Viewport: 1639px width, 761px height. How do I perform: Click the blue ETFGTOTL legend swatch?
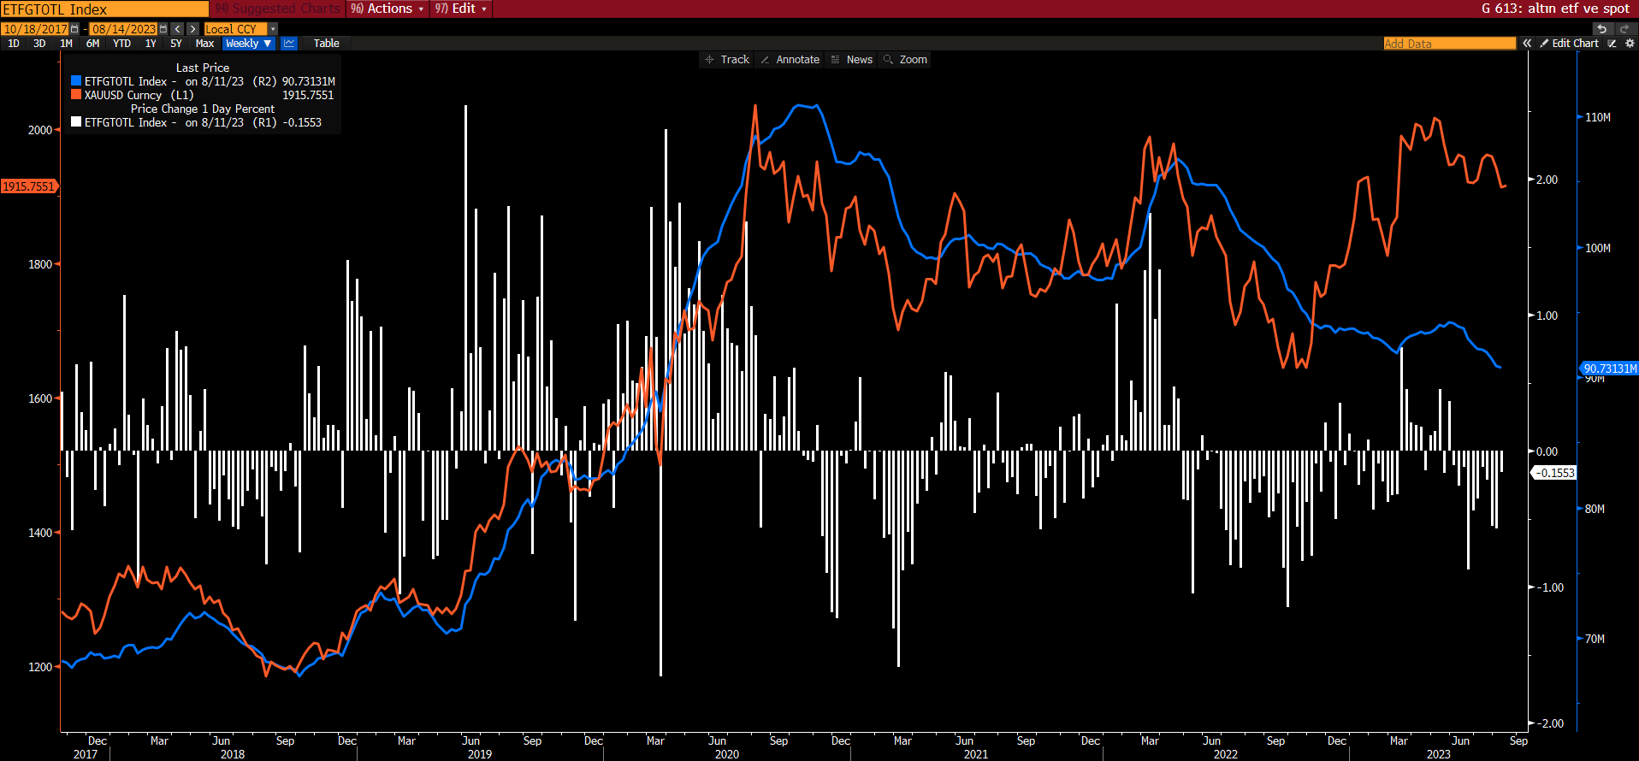tap(76, 81)
